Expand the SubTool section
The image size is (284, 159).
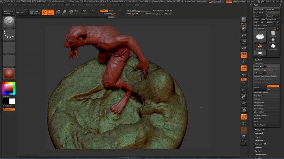[258, 60]
